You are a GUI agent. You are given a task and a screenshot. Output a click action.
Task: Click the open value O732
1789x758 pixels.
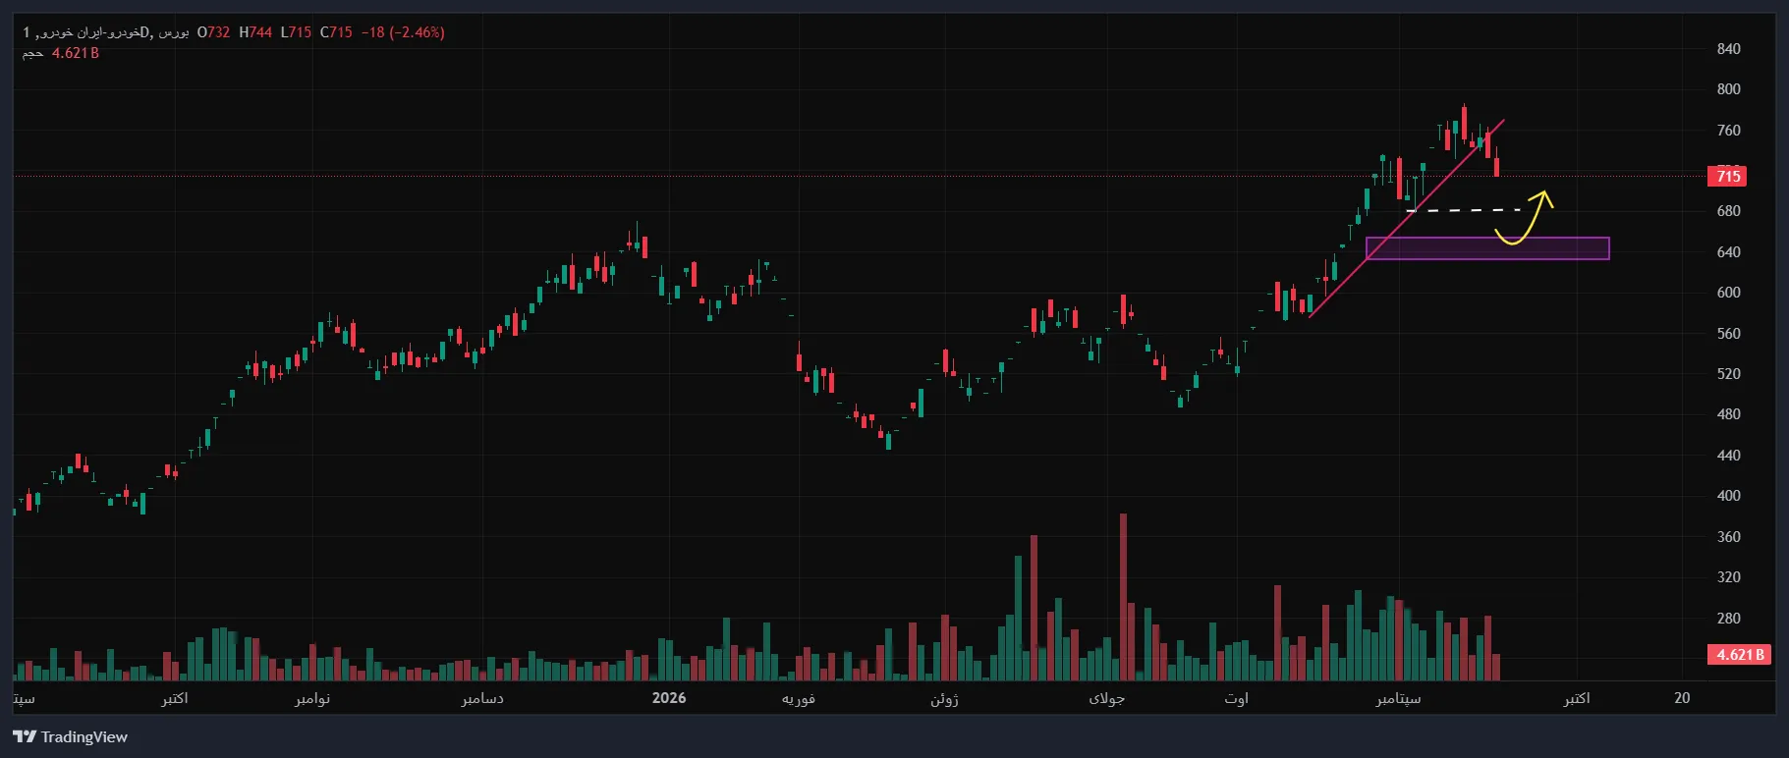coord(213,32)
